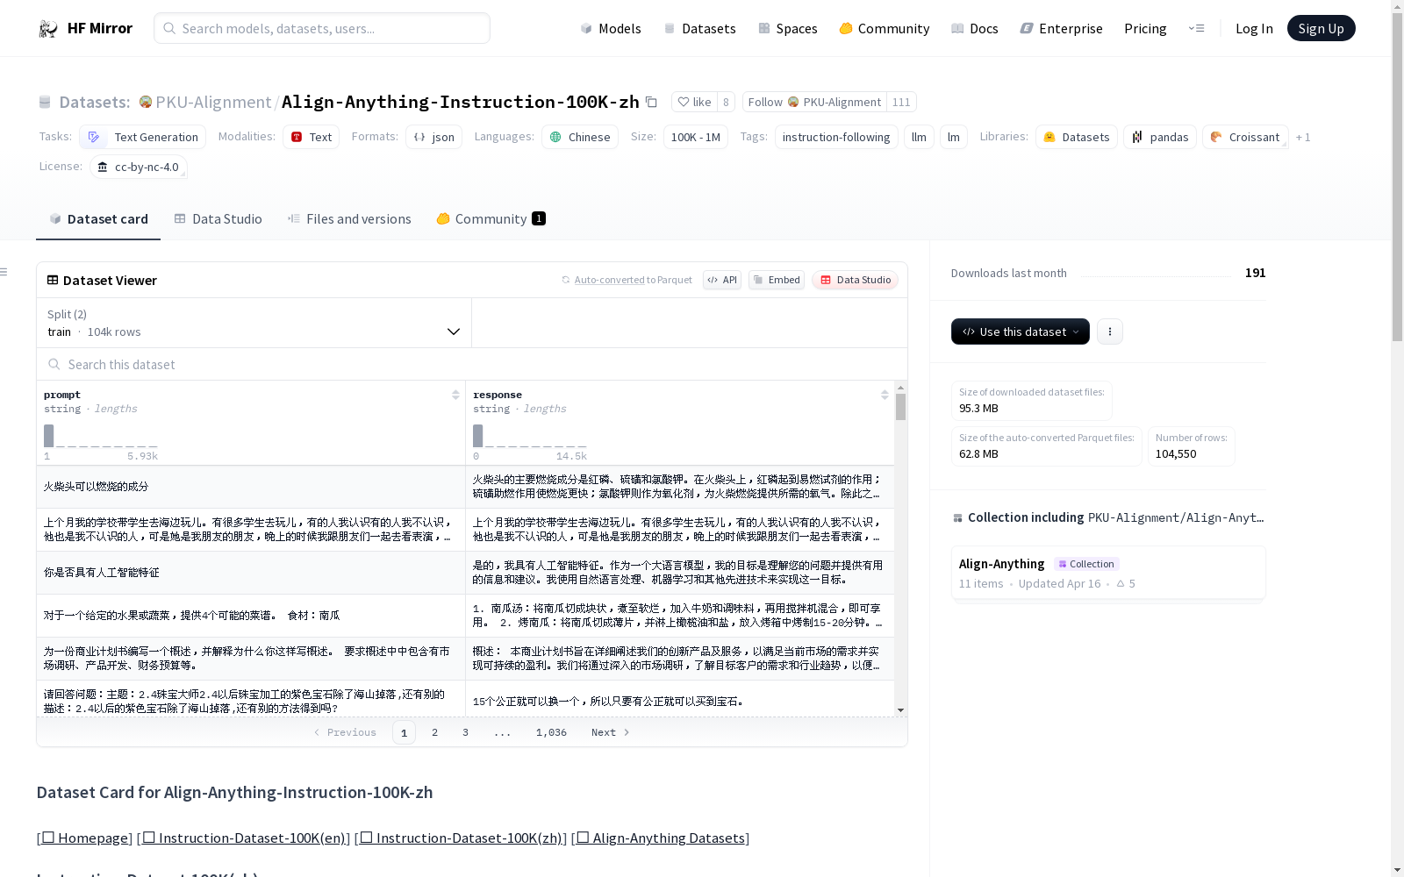Open Instruction-Dataset-100K(en) link
The height and width of the screenshot is (877, 1404).
244,838
